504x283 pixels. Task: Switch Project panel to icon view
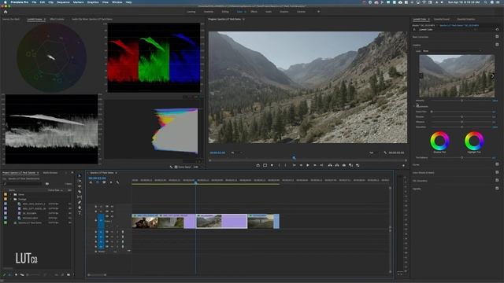tap(16, 275)
